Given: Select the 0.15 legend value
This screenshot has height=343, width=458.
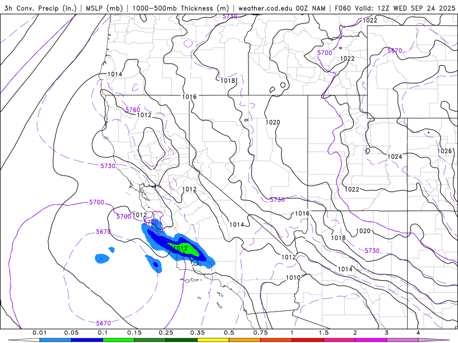Looking at the screenshot, I should tap(135, 333).
